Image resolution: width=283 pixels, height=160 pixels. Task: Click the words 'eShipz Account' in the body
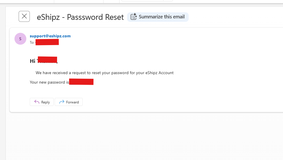click(159, 73)
